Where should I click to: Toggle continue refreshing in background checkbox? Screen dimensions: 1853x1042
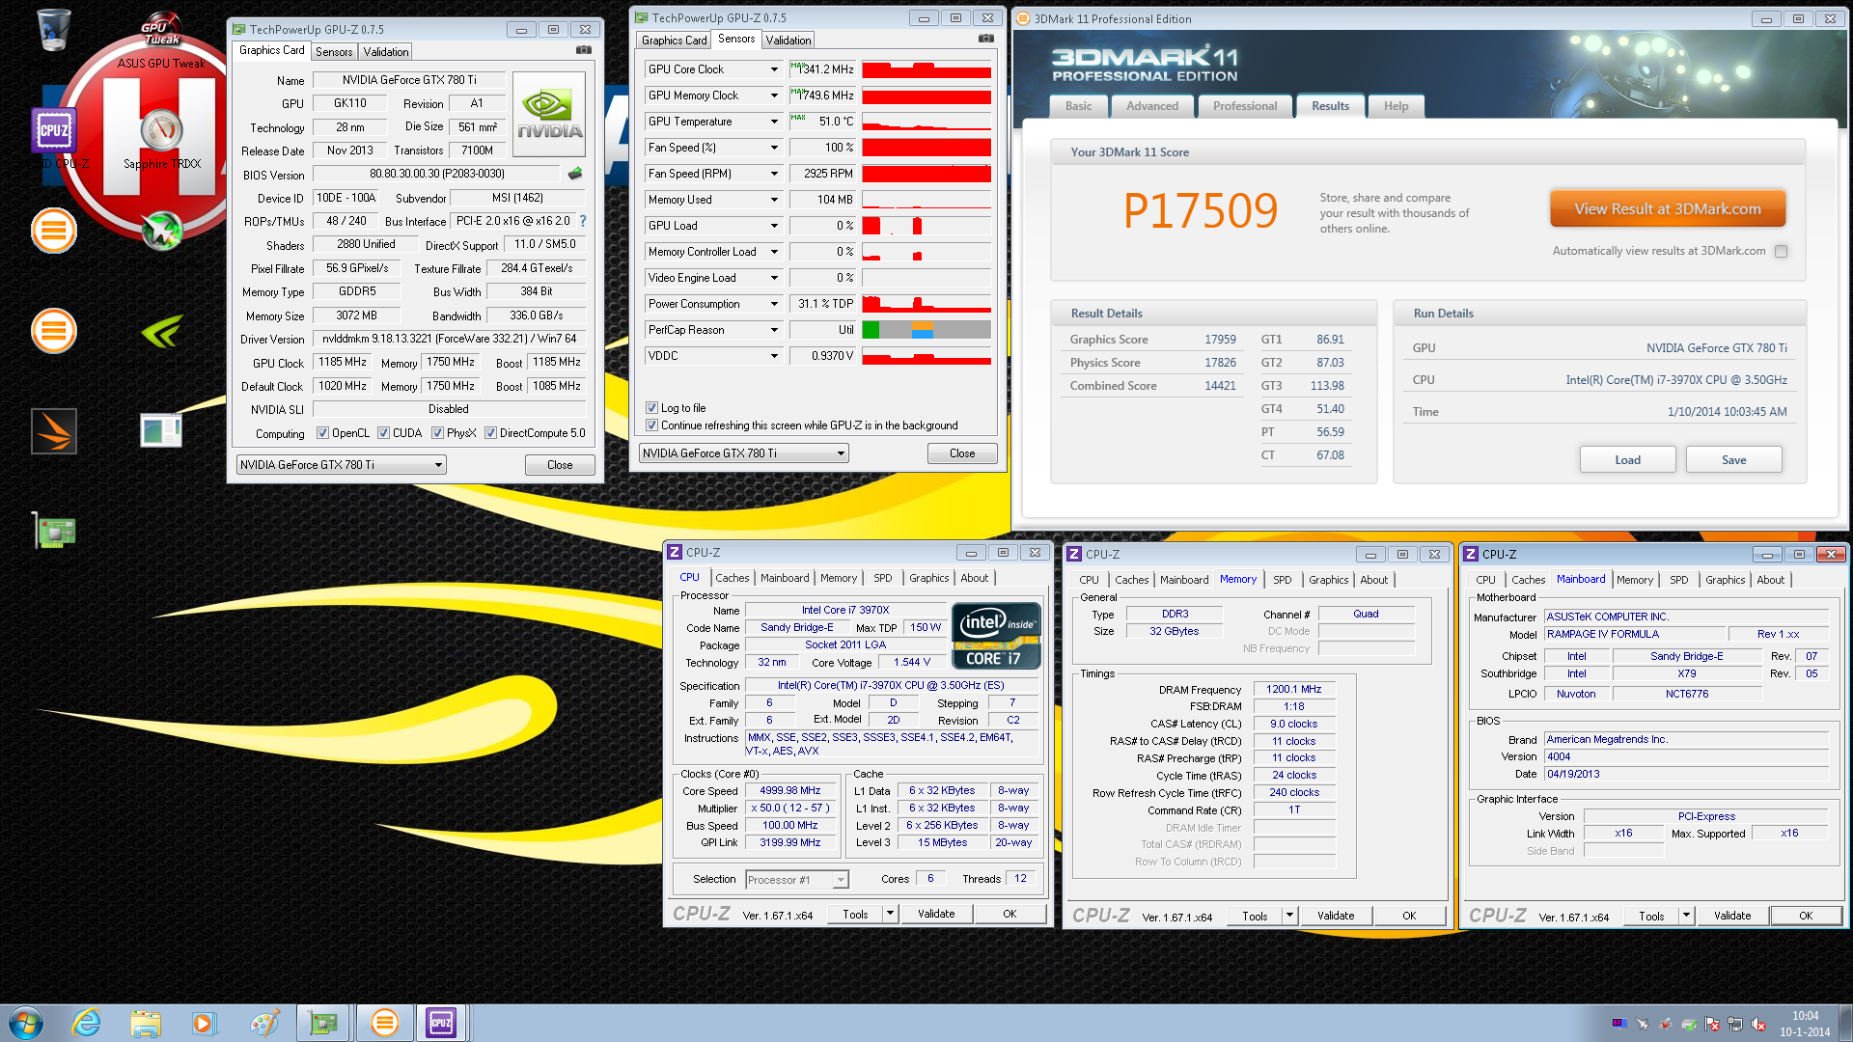[651, 425]
